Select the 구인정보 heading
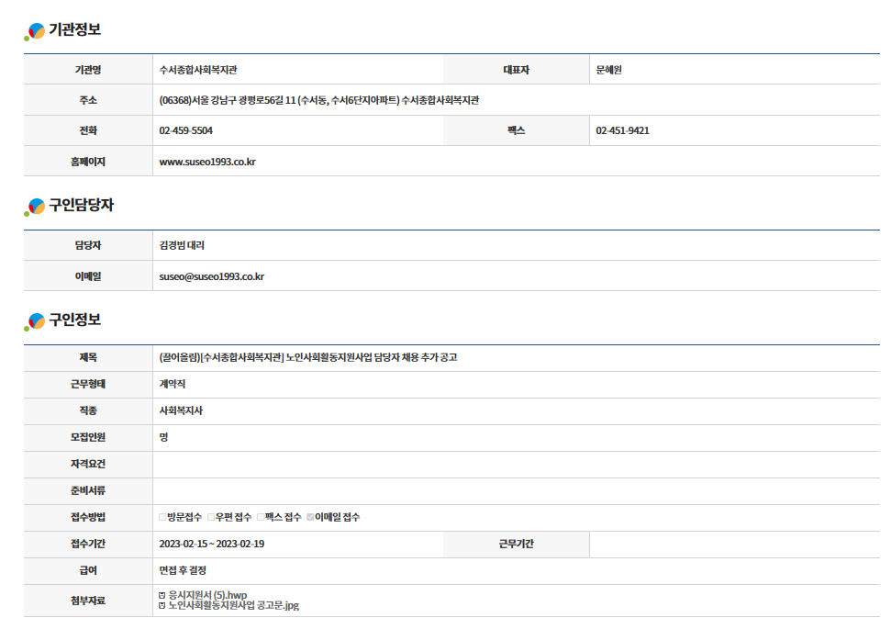 (x=74, y=320)
